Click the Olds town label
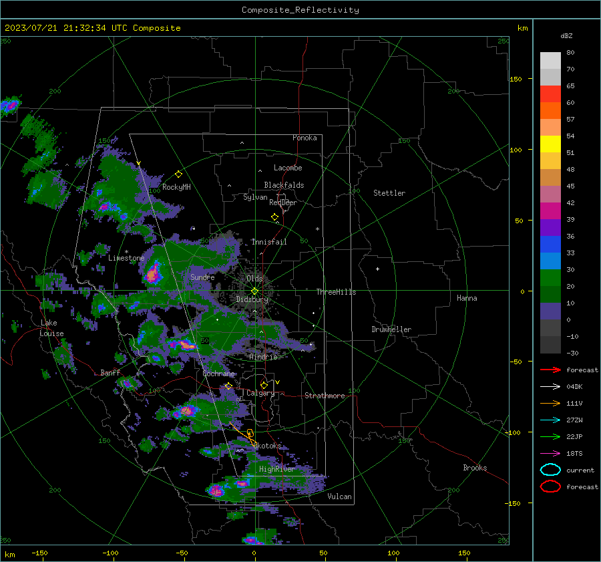Screen dimensions: 601x562 tap(254, 279)
